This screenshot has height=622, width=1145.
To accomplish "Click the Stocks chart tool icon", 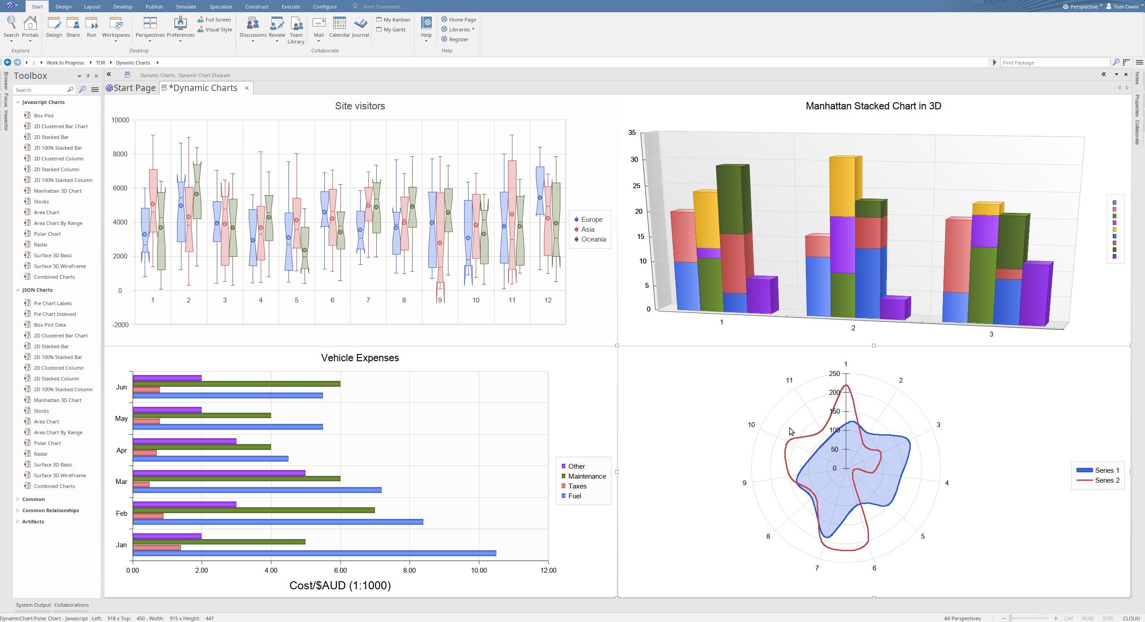I will coord(27,202).
